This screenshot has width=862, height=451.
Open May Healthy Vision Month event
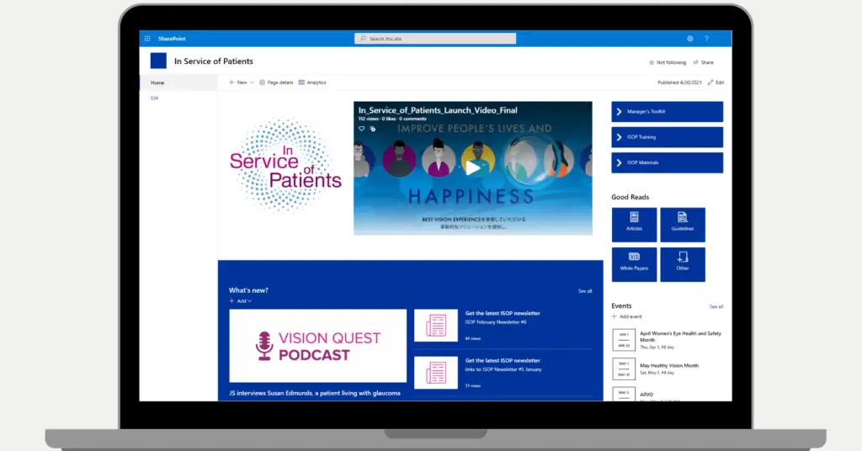[669, 365]
